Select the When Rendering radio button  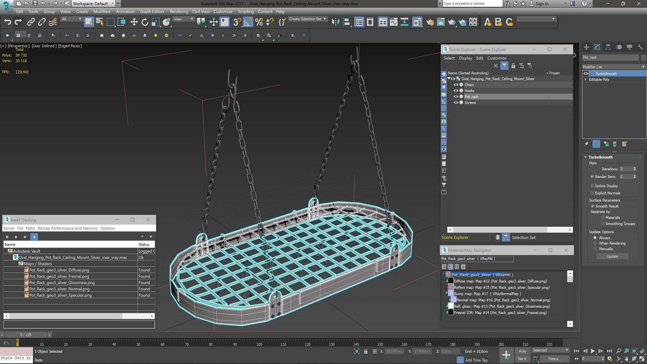[595, 243]
